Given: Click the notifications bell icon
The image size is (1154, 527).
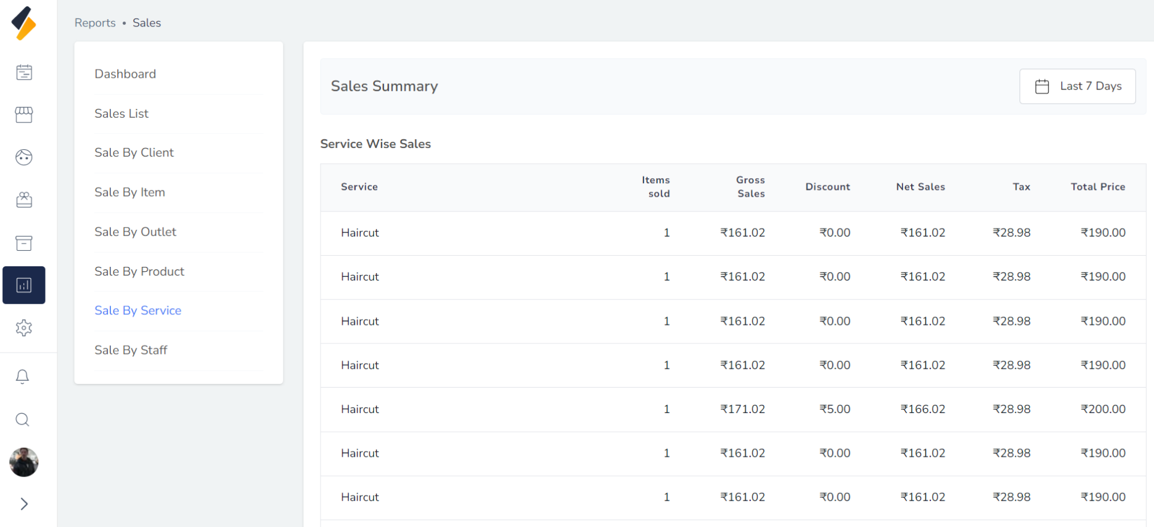Looking at the screenshot, I should (x=23, y=377).
